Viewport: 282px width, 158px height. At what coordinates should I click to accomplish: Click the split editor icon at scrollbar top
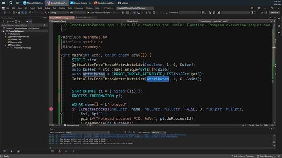tap(274, 21)
